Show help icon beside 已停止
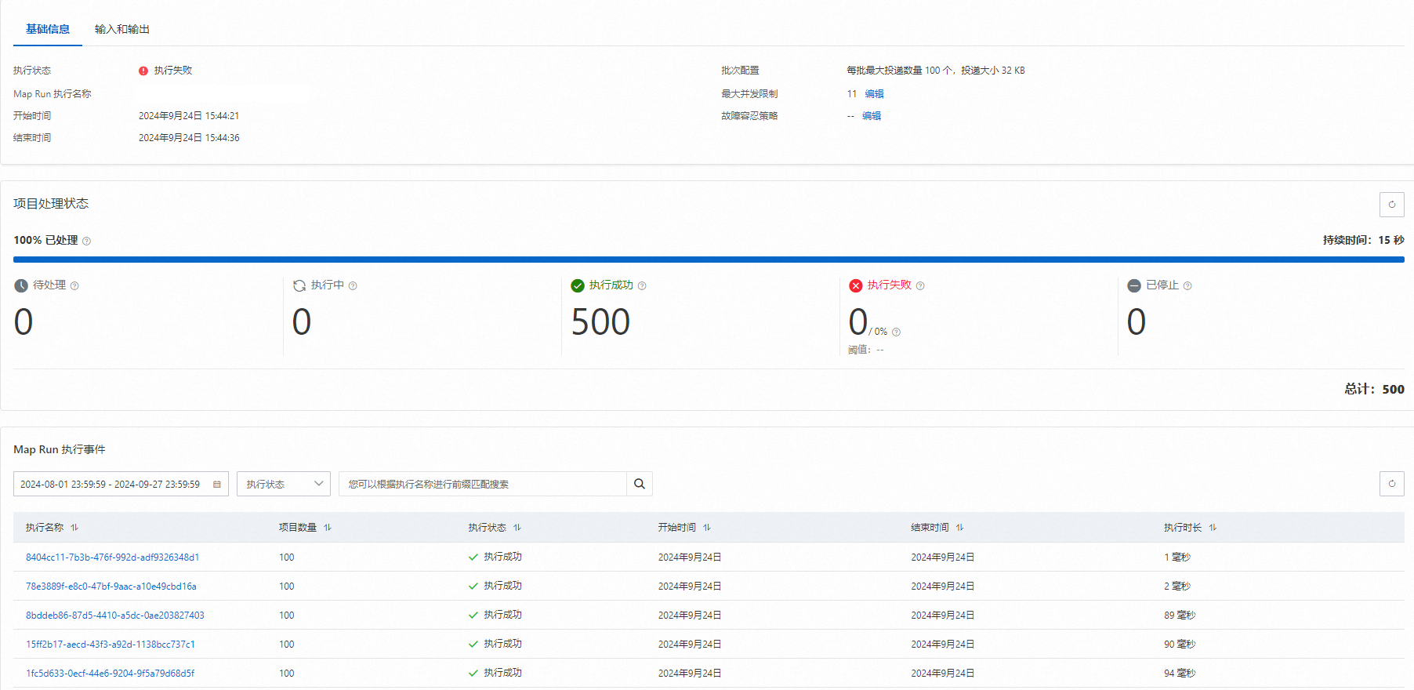 (x=1187, y=285)
